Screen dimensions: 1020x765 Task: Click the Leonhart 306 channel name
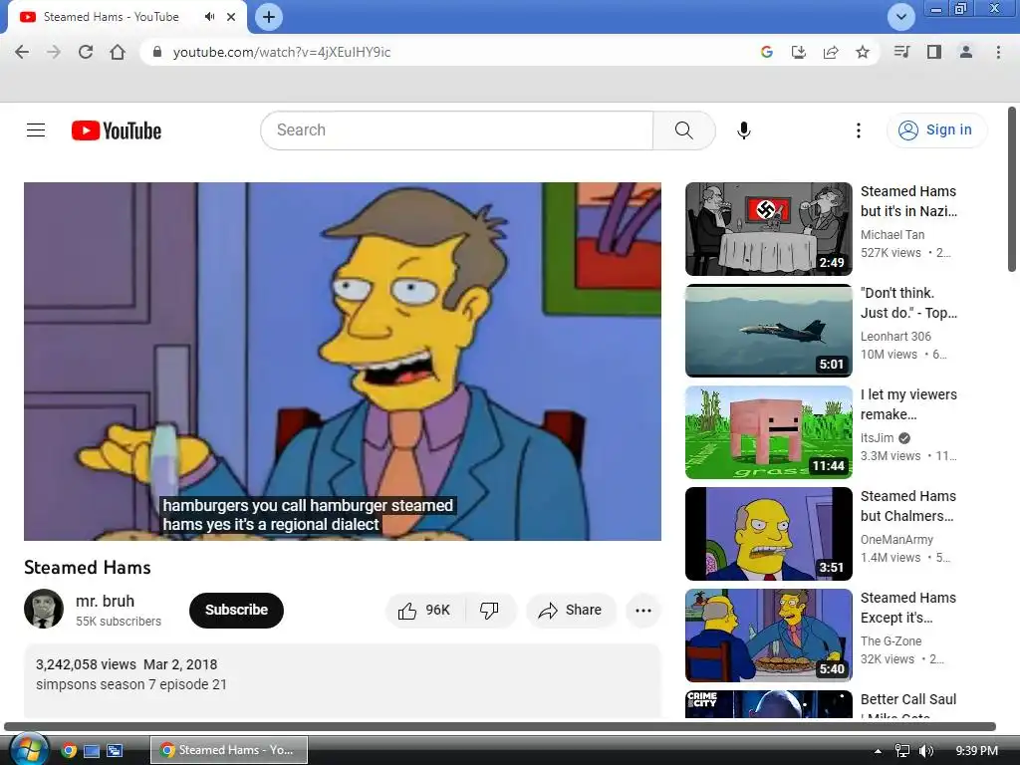coord(895,337)
